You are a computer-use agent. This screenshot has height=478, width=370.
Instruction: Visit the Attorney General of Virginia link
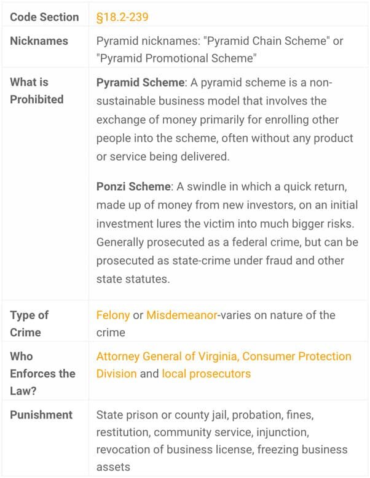pos(167,356)
